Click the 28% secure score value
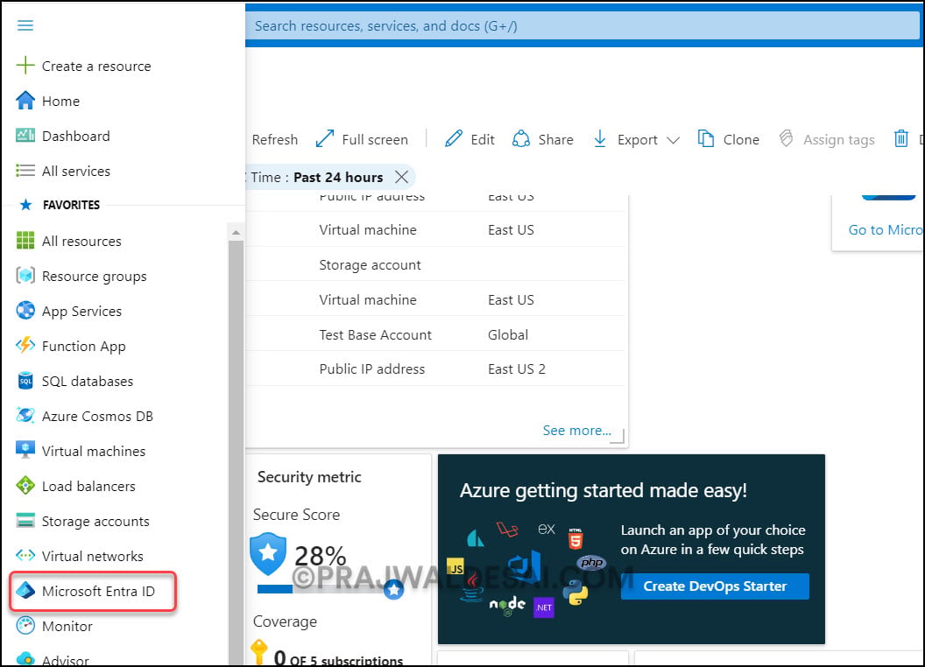 320,556
